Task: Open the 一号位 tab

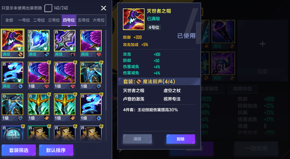Action: pos(24,20)
